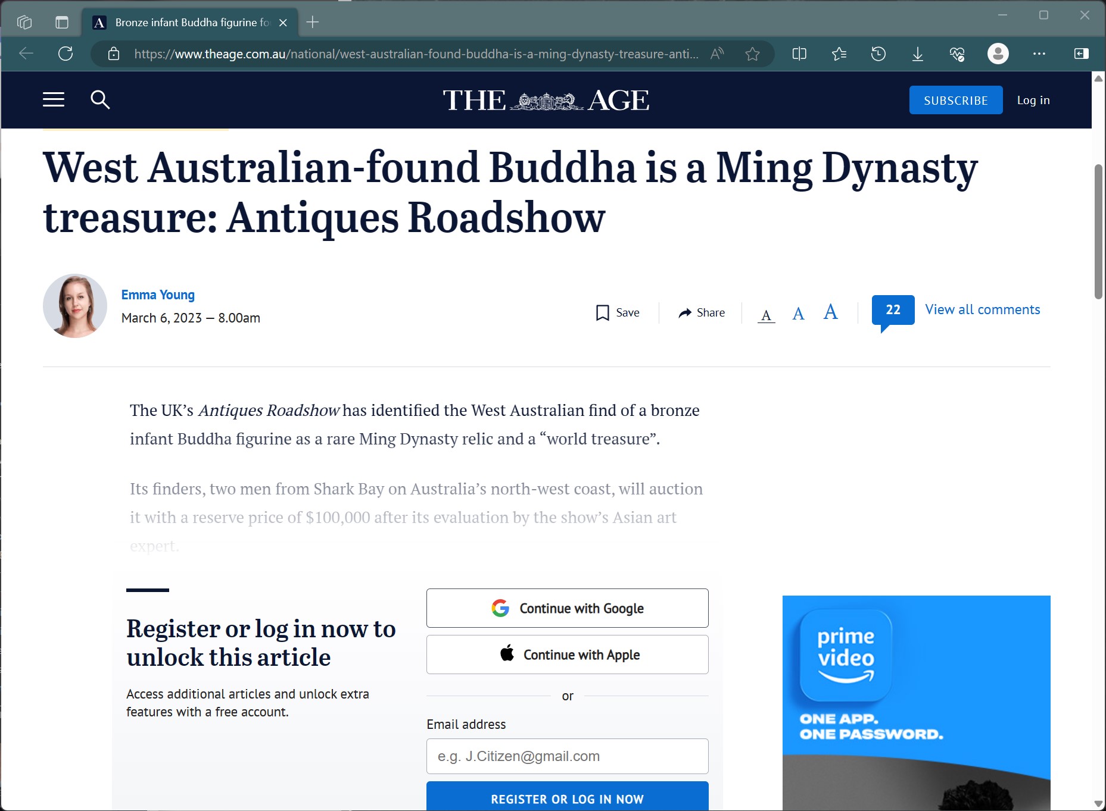Open the favorites list

click(x=839, y=54)
